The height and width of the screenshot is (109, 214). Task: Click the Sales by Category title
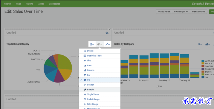(124, 44)
